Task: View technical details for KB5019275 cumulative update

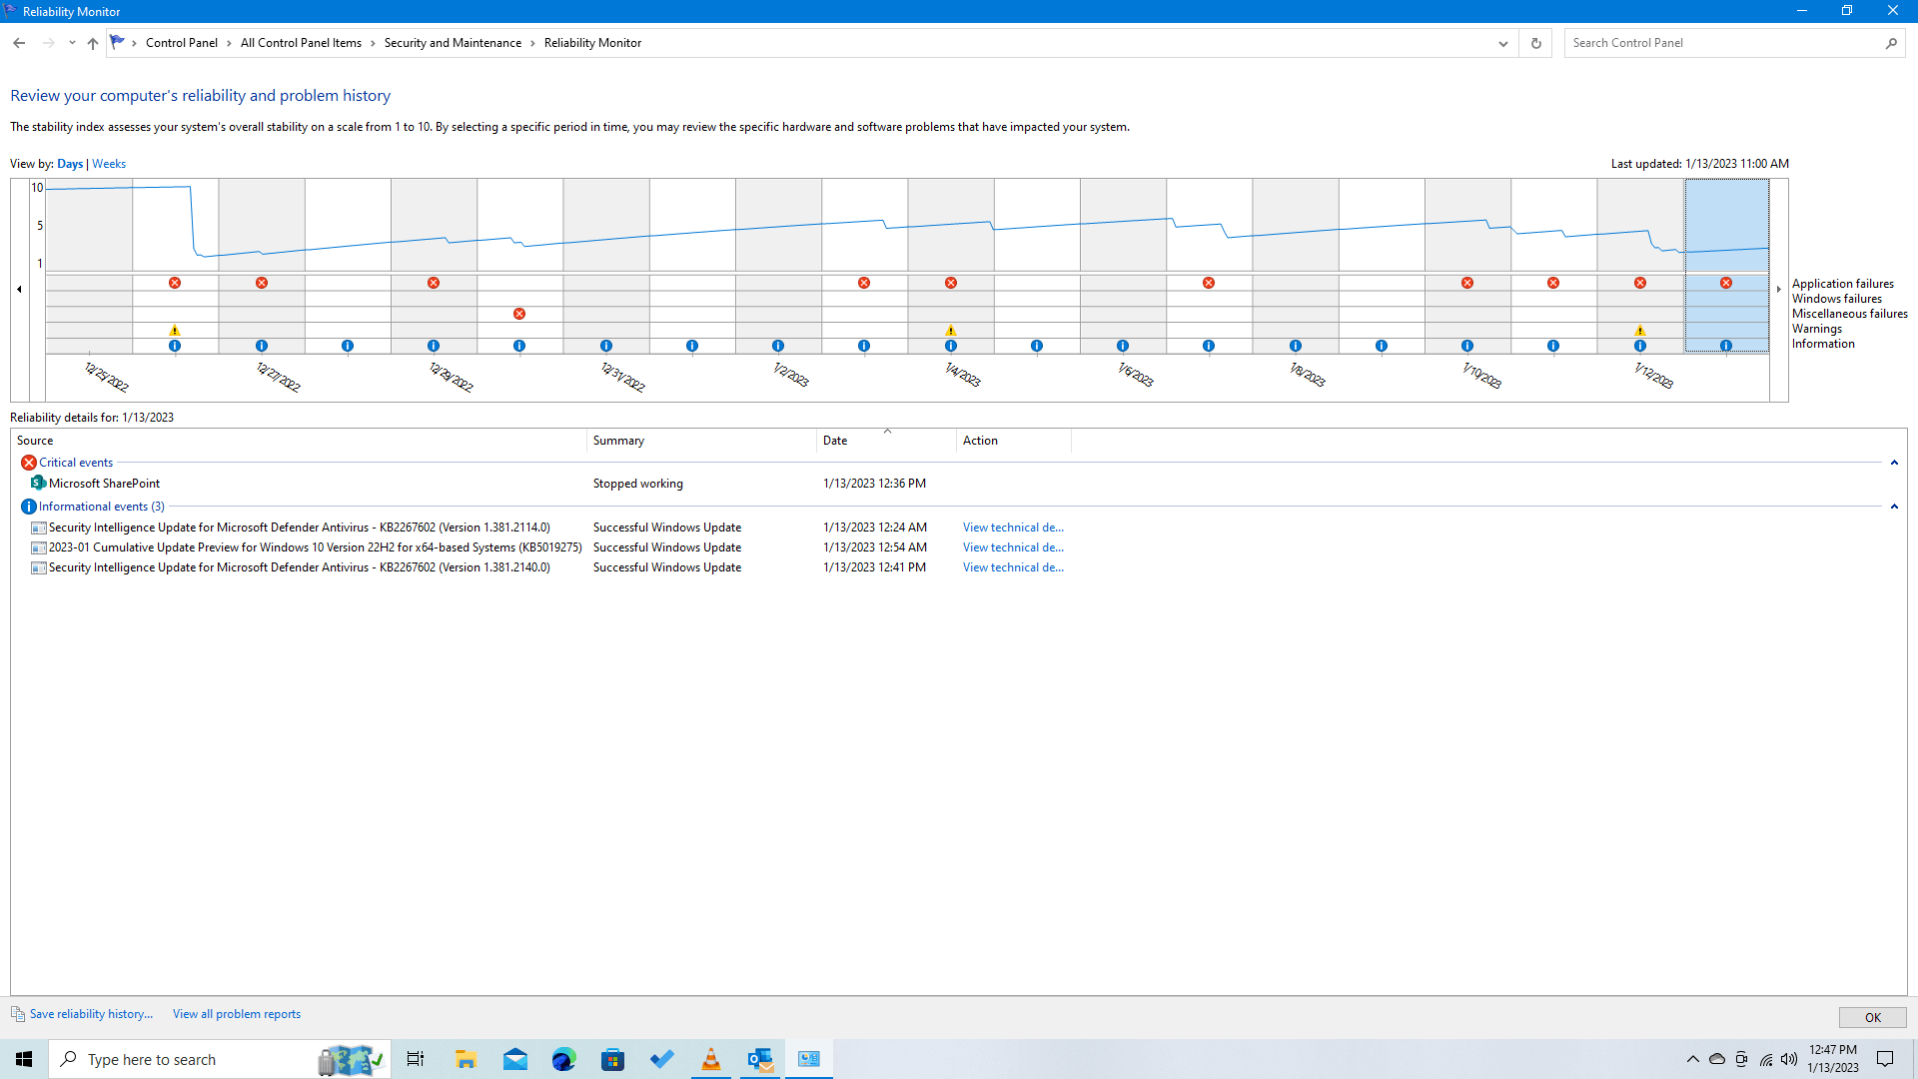Action: tap(1013, 547)
